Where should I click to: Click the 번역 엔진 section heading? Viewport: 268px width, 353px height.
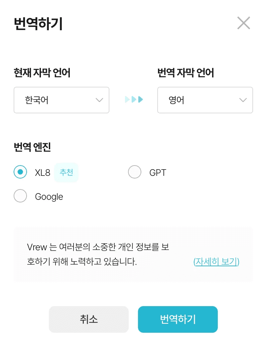pos(32,148)
